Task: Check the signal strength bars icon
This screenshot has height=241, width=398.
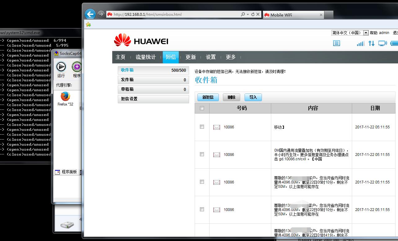Action: 360,43
